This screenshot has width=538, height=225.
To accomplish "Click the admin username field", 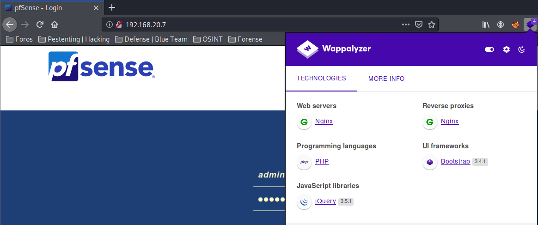I will 269,175.
